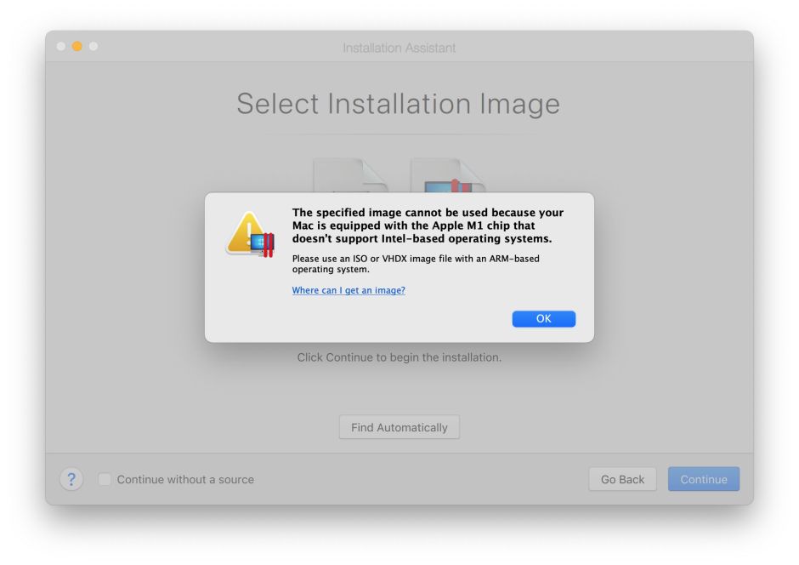Click the Go Back button
799x565 pixels.
pyautogui.click(x=622, y=479)
